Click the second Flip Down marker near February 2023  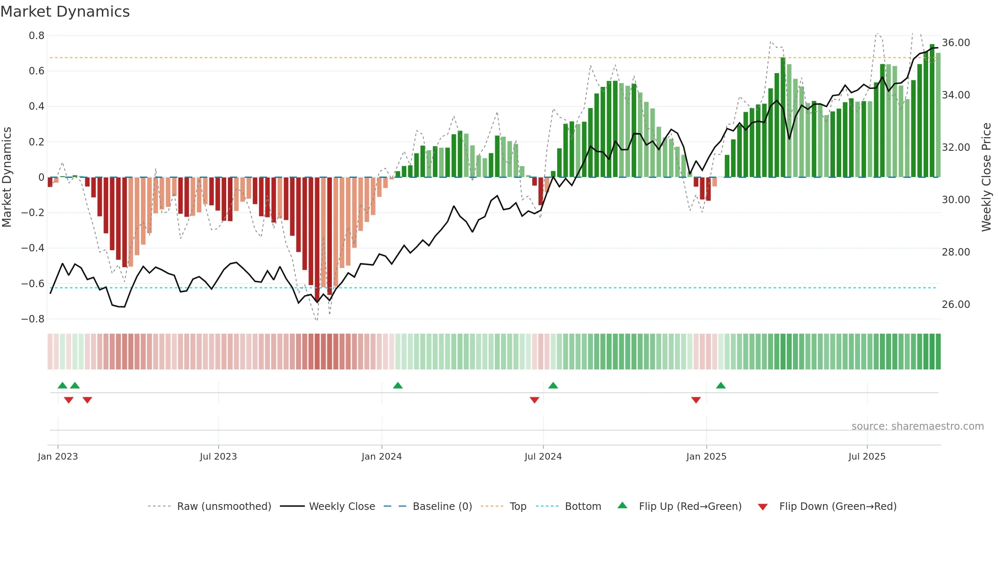(x=87, y=400)
